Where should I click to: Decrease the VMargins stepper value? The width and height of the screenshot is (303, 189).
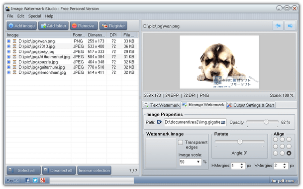point(285,167)
